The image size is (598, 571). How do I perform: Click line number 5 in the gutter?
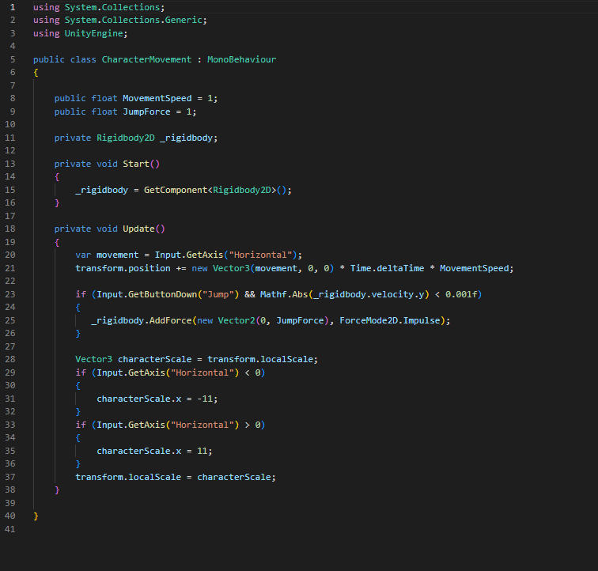tap(12, 59)
